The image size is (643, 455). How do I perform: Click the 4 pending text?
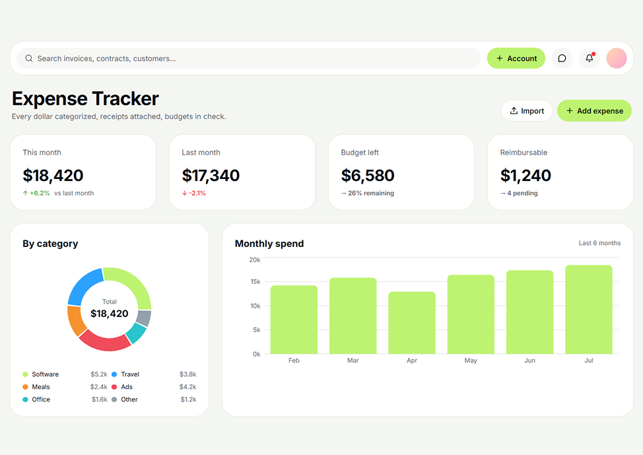(522, 193)
